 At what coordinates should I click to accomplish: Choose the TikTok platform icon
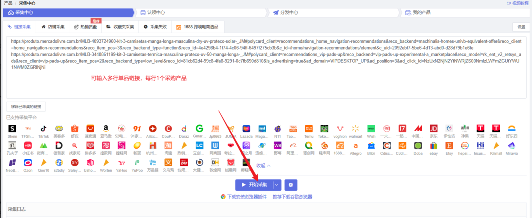pos(43,129)
